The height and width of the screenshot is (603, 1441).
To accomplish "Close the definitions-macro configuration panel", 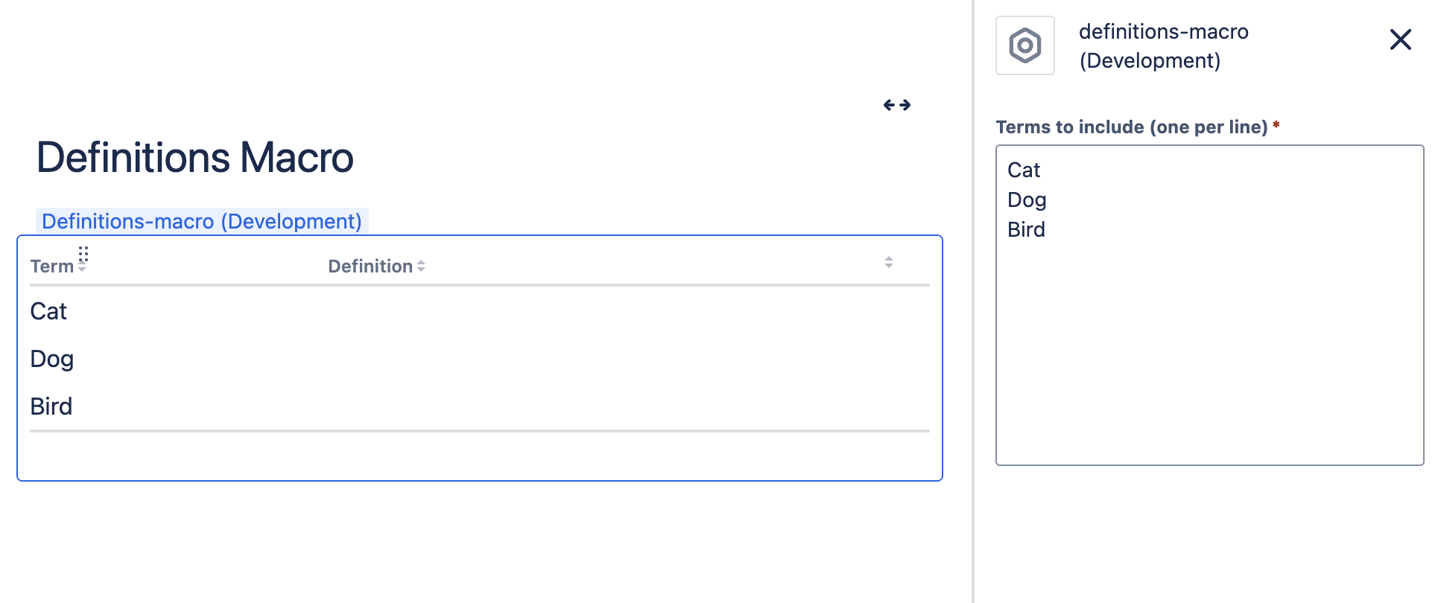I will coord(1401,39).
